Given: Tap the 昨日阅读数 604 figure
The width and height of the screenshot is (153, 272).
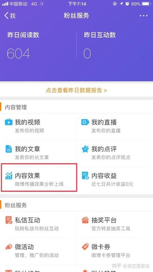Looking at the screenshot, I should (x=19, y=54).
